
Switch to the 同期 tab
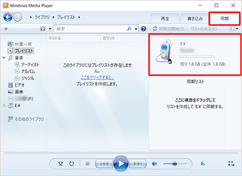(x=225, y=18)
